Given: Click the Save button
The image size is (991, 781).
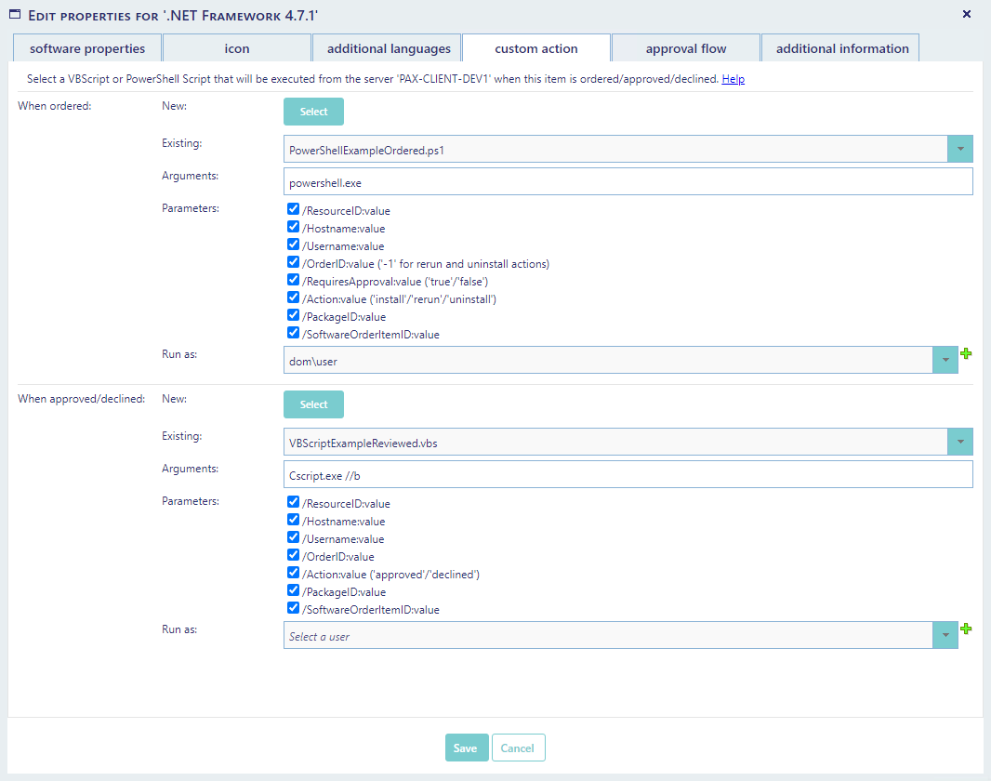Looking at the screenshot, I should [x=466, y=748].
